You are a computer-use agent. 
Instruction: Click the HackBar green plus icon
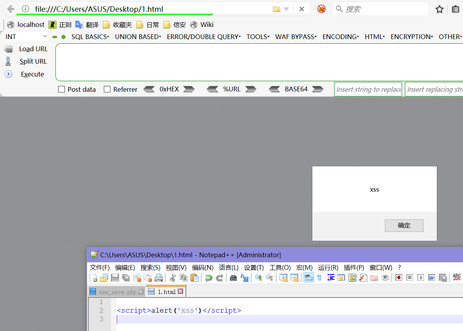click(x=64, y=37)
